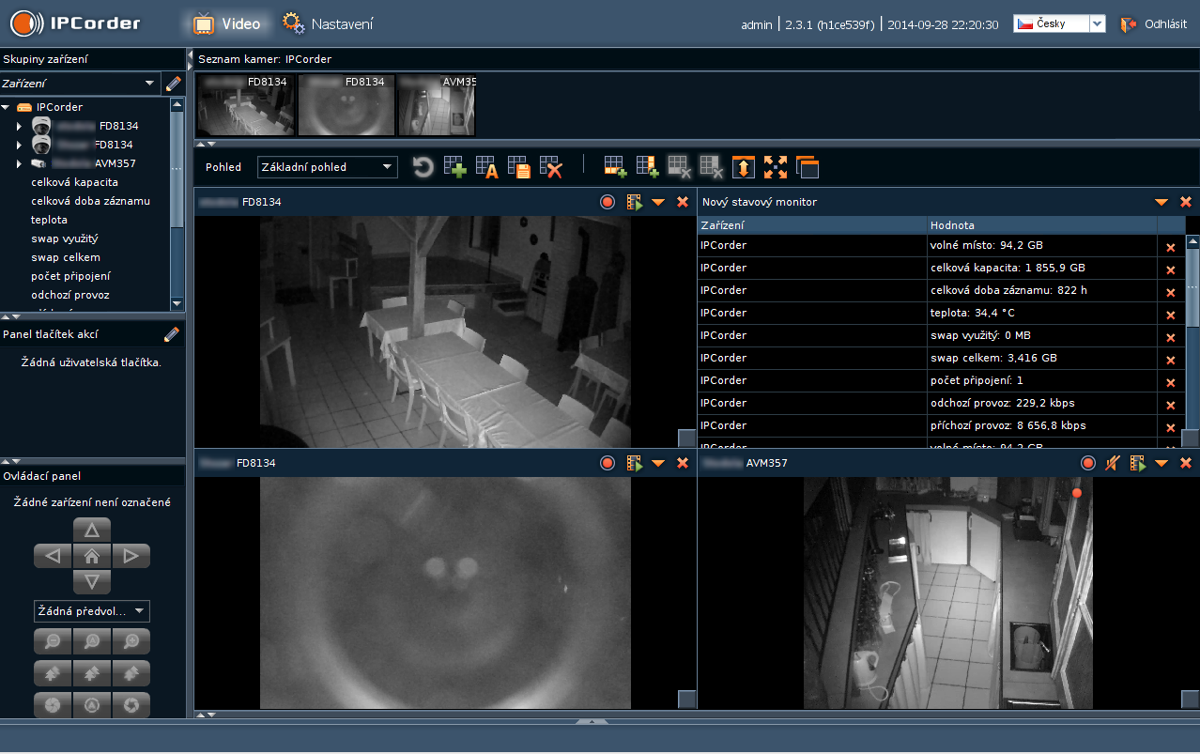Toggle the orange vertical-stretch toolbar icon
Viewport: 1200px width, 754px height.
[744, 167]
